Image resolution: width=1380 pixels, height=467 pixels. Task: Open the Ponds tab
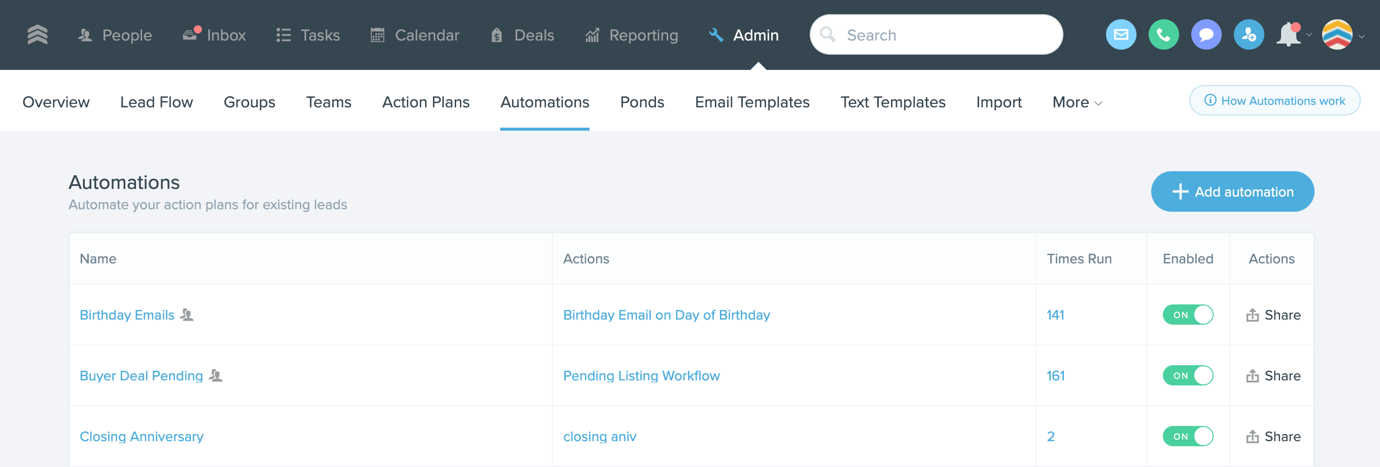tap(642, 102)
